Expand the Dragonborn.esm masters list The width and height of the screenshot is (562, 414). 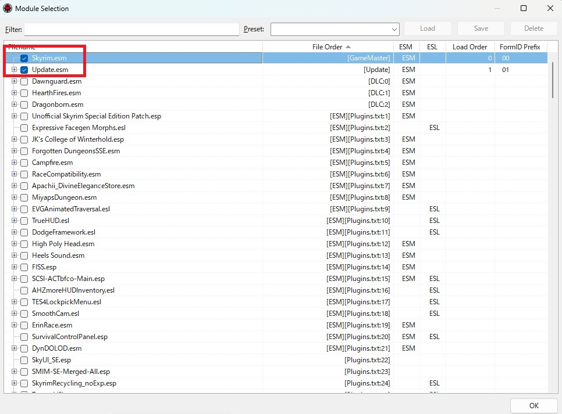click(x=15, y=105)
